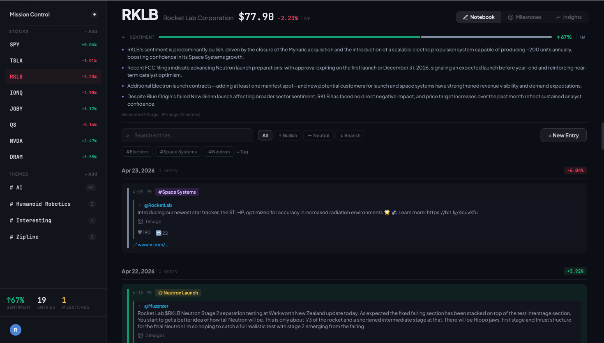This screenshot has height=343, width=604.
Task: Create a New Entry
Action: click(x=563, y=135)
